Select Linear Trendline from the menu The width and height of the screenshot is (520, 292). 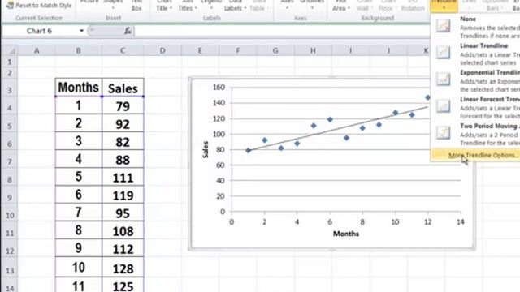475,54
